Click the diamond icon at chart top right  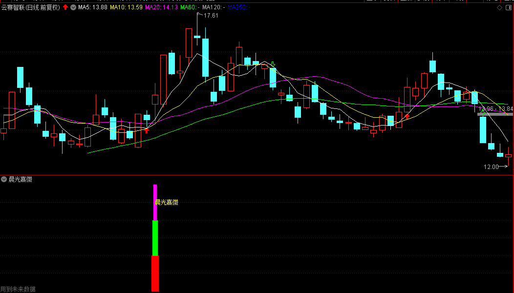[499, 7]
